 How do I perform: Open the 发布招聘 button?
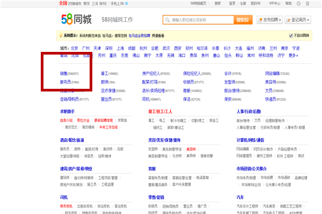click(x=269, y=20)
